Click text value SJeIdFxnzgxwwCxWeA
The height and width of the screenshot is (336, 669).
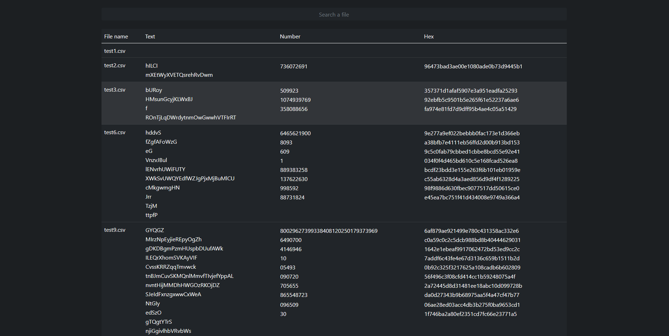tap(173, 294)
